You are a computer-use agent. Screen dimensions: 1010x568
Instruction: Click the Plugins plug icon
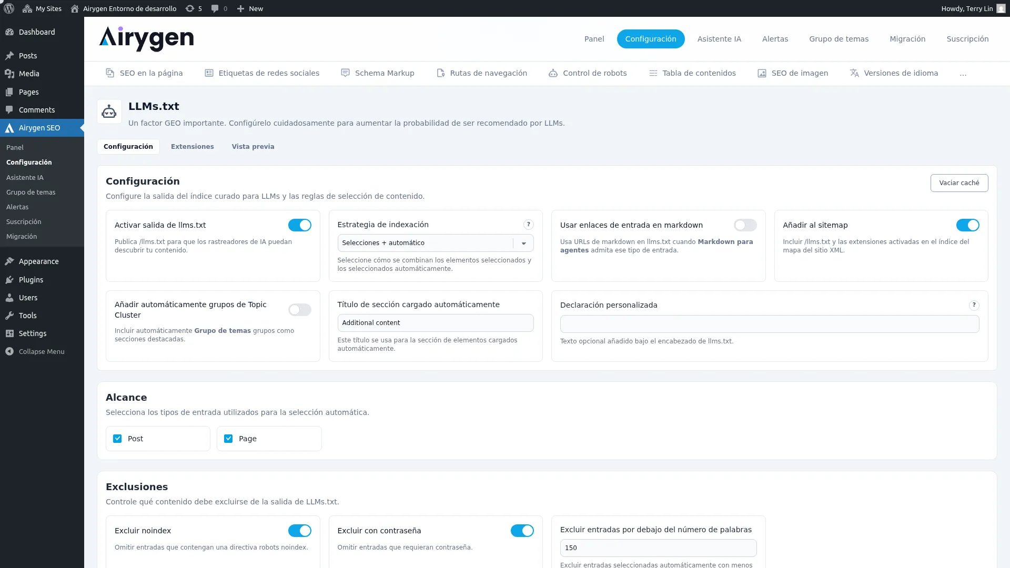[9, 280]
